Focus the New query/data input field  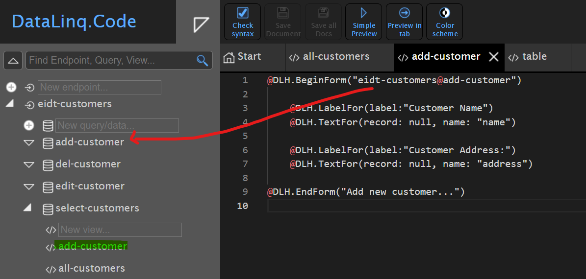click(x=117, y=126)
